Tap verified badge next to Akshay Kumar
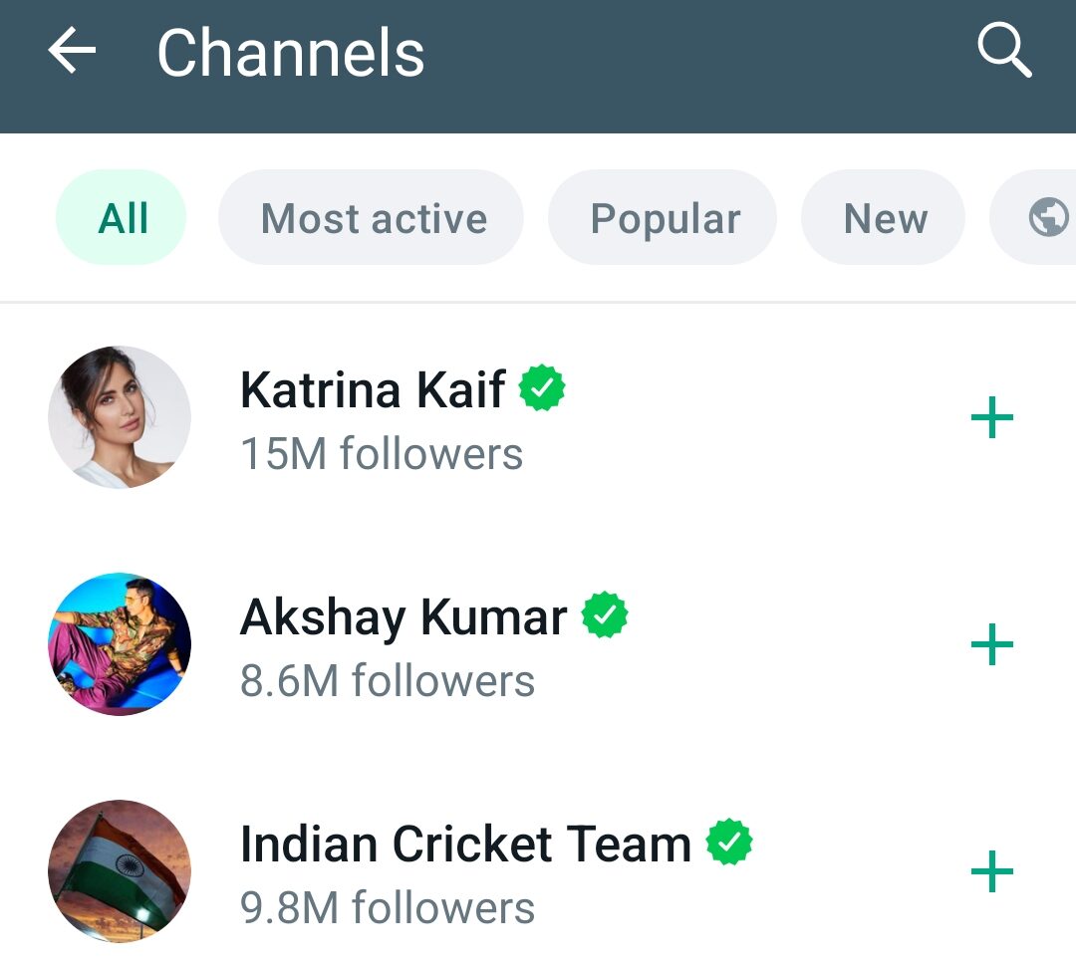1076x966 pixels. [x=605, y=615]
